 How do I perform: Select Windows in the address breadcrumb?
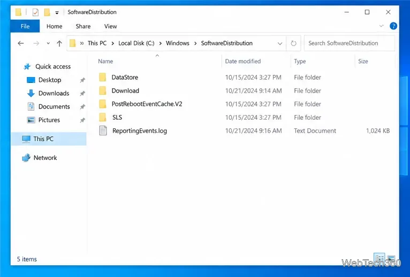tap(178, 43)
